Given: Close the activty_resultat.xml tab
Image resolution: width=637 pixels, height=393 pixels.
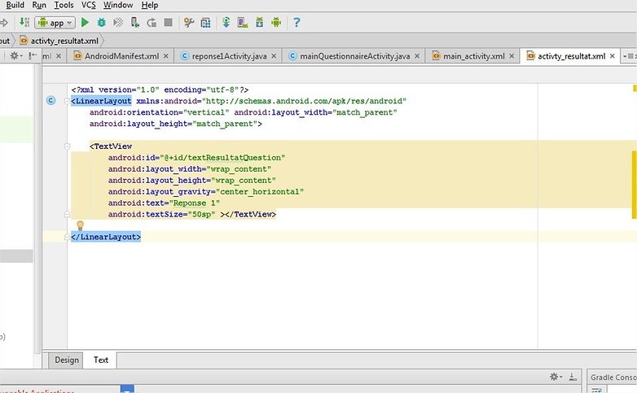Looking at the screenshot, I should coord(613,56).
